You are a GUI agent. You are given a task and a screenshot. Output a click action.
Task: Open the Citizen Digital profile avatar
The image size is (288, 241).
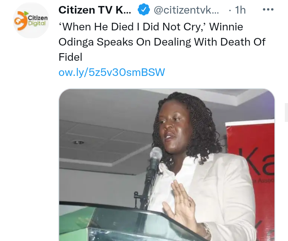(x=32, y=20)
